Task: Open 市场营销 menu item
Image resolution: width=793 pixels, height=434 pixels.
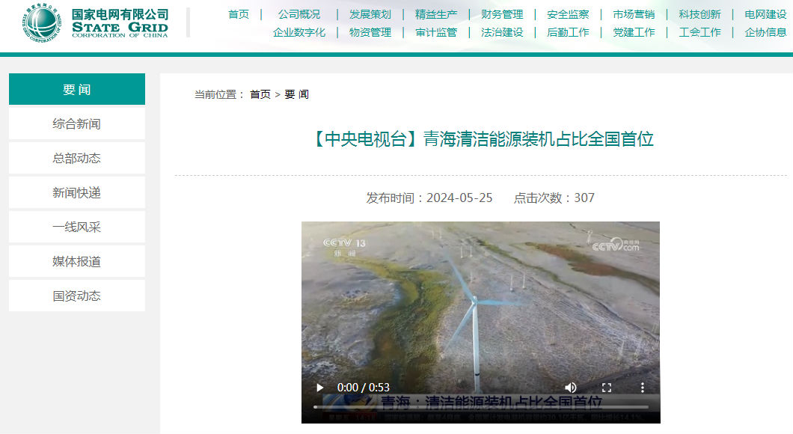Action: [634, 14]
